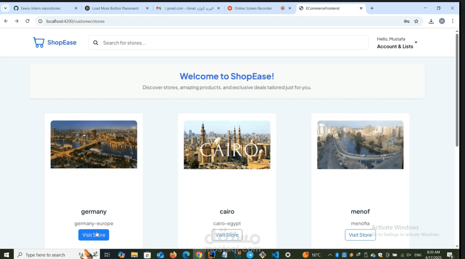Open the 16°C weather widget
465x259 pixels.
click(311, 255)
